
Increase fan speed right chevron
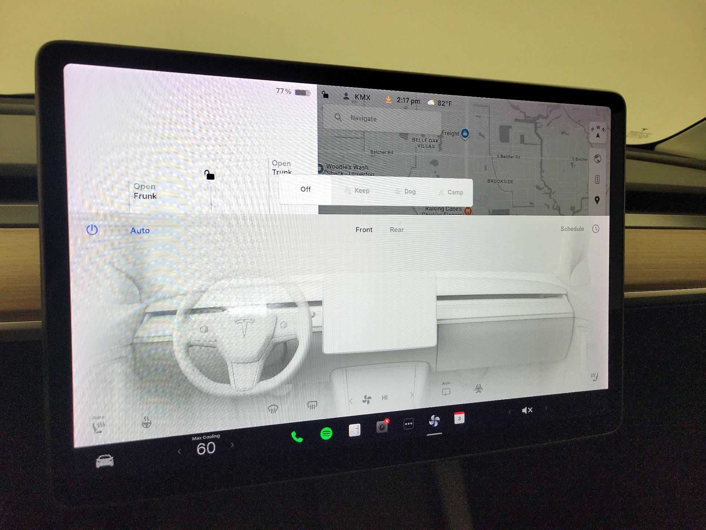411,395
